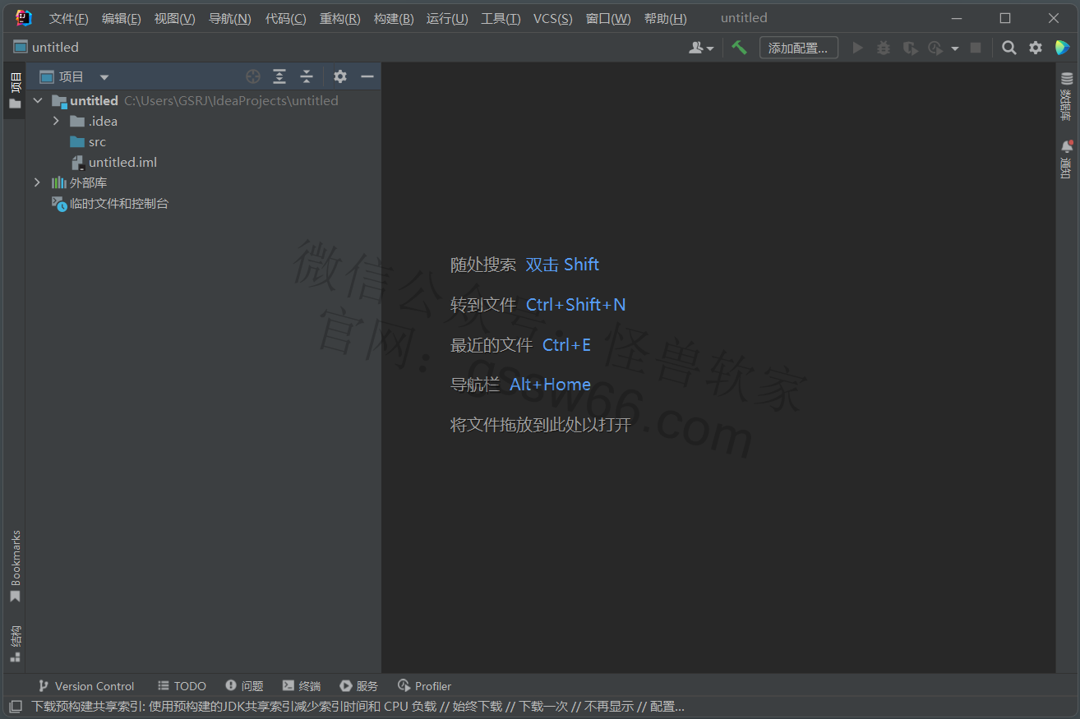
Task: Open the 文件(F) menu
Action: (68, 18)
